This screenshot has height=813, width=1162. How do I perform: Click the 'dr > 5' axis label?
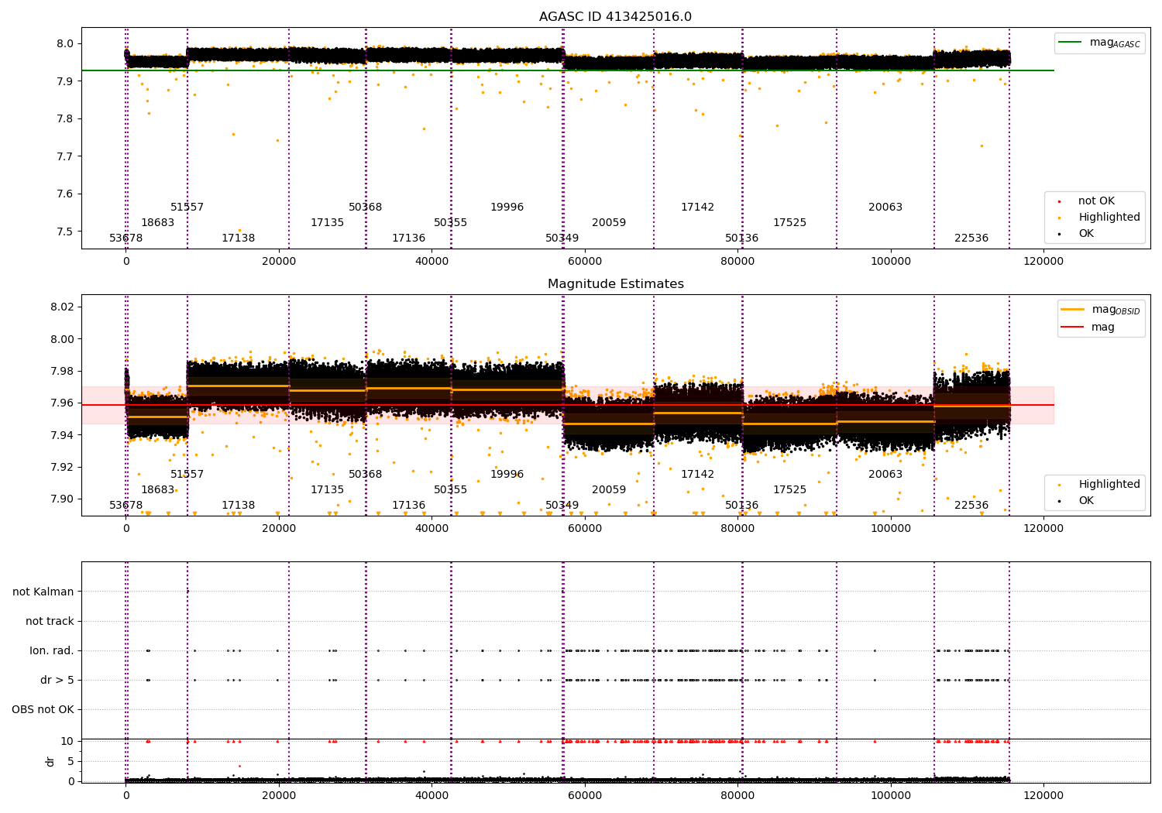(57, 680)
